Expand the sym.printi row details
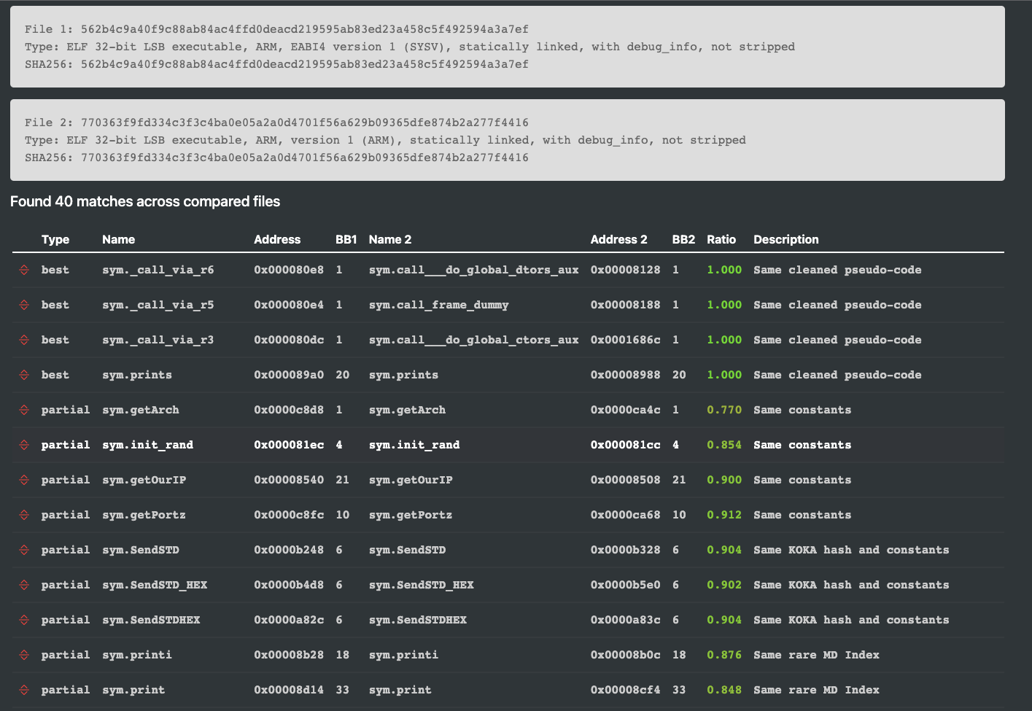Viewport: 1032px width, 711px height. tap(24, 655)
